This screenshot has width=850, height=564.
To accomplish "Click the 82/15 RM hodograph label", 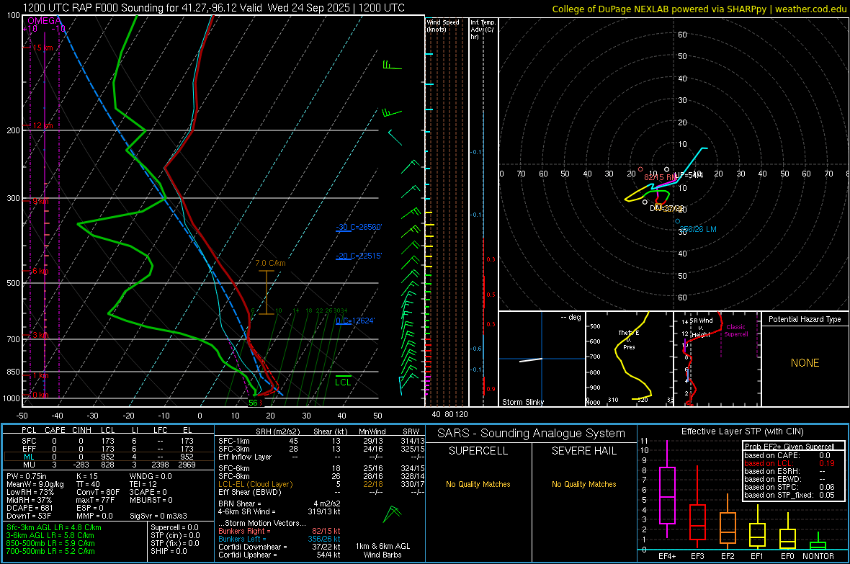I will tap(661, 177).
